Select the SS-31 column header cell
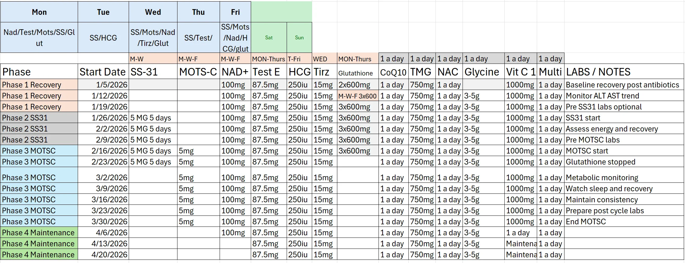685x263 pixels. [153, 72]
